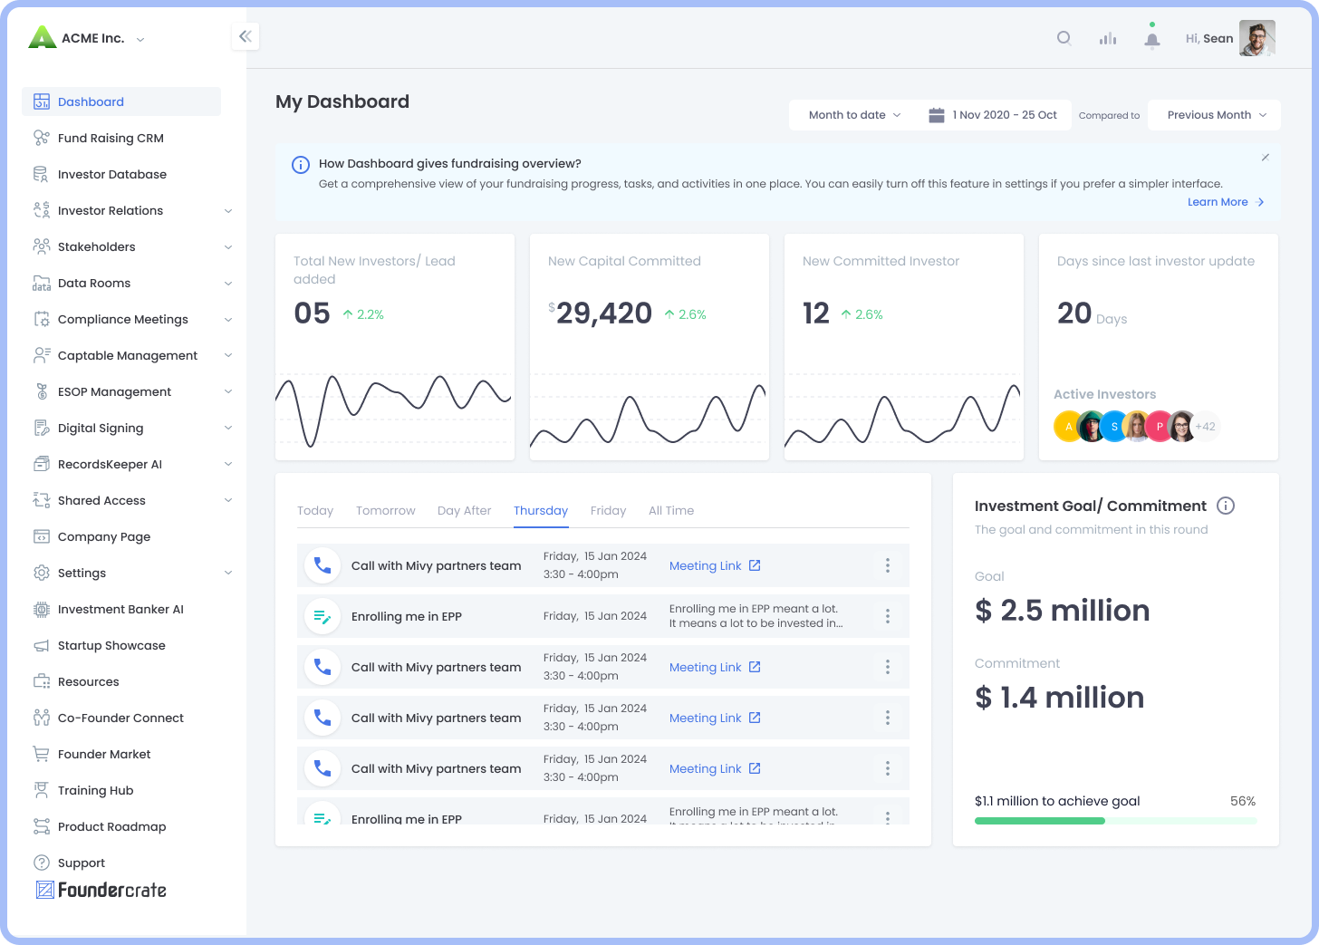Click the 56% goal percentage
Image resolution: width=1319 pixels, height=945 pixels.
click(1243, 801)
